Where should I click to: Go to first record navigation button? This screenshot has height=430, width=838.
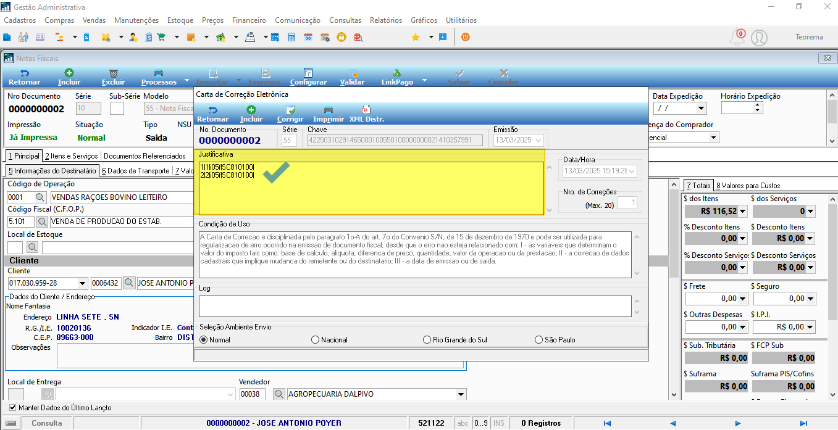[x=607, y=423]
